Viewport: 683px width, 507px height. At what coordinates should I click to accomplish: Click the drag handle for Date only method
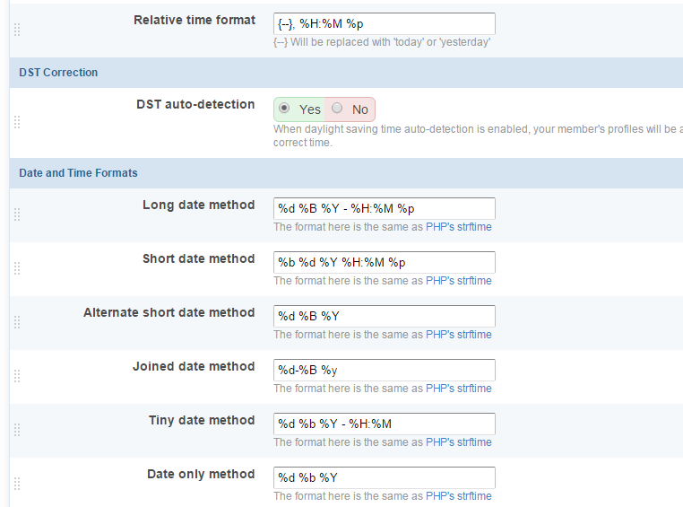point(17,484)
